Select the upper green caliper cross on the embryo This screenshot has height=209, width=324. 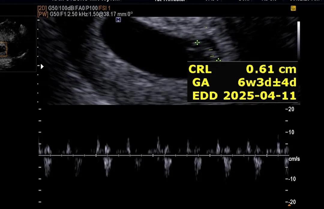point(197,43)
